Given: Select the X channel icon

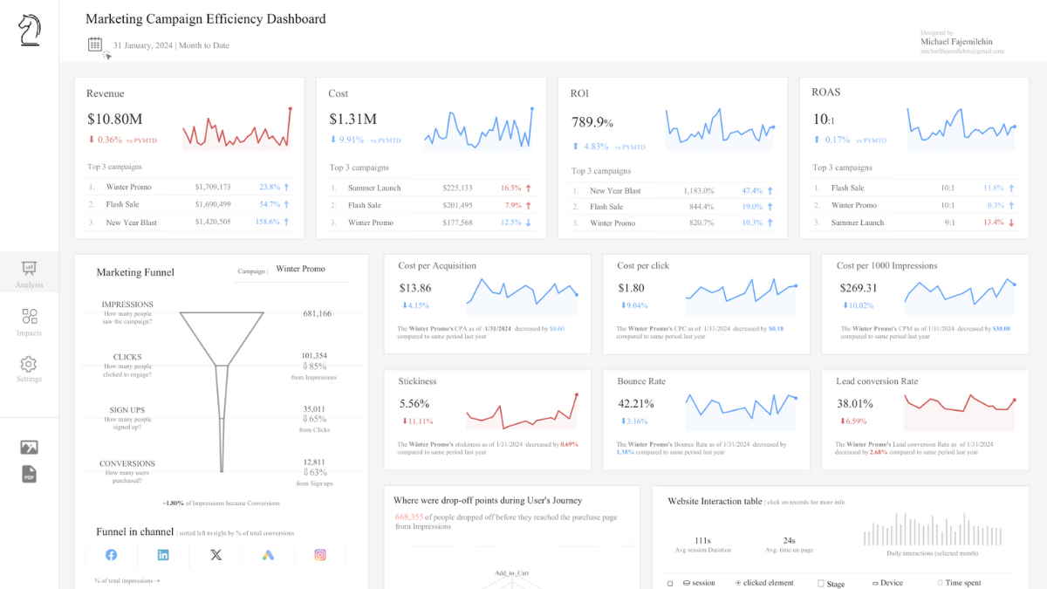Looking at the screenshot, I should point(216,554).
